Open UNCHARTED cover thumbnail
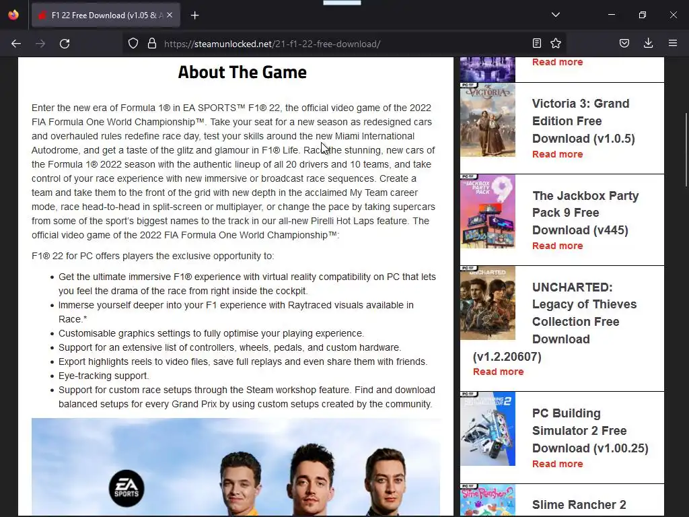This screenshot has height=517, width=689. (x=488, y=303)
